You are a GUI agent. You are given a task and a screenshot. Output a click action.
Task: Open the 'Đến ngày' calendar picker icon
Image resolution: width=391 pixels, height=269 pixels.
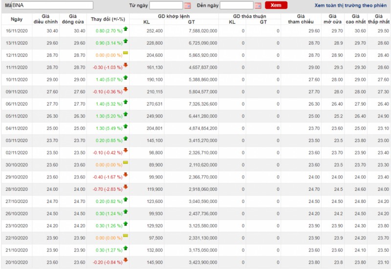pos(258,6)
